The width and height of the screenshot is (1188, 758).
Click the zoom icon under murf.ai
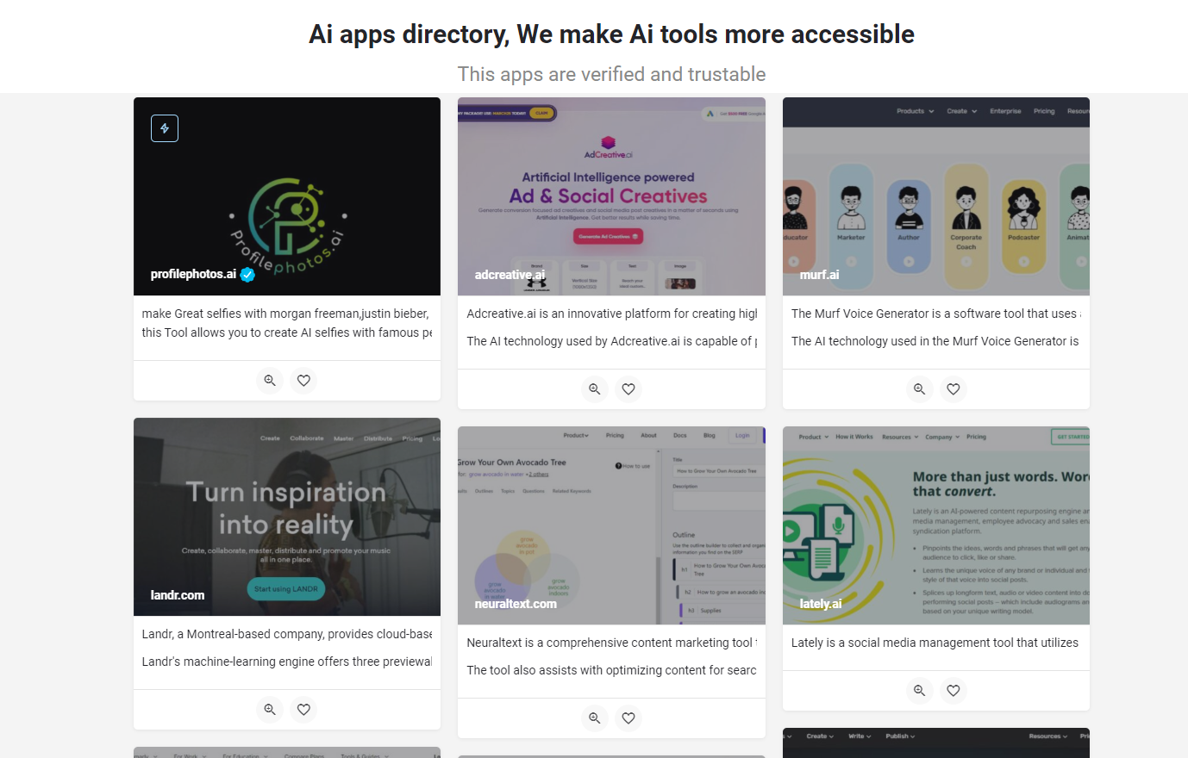(919, 389)
